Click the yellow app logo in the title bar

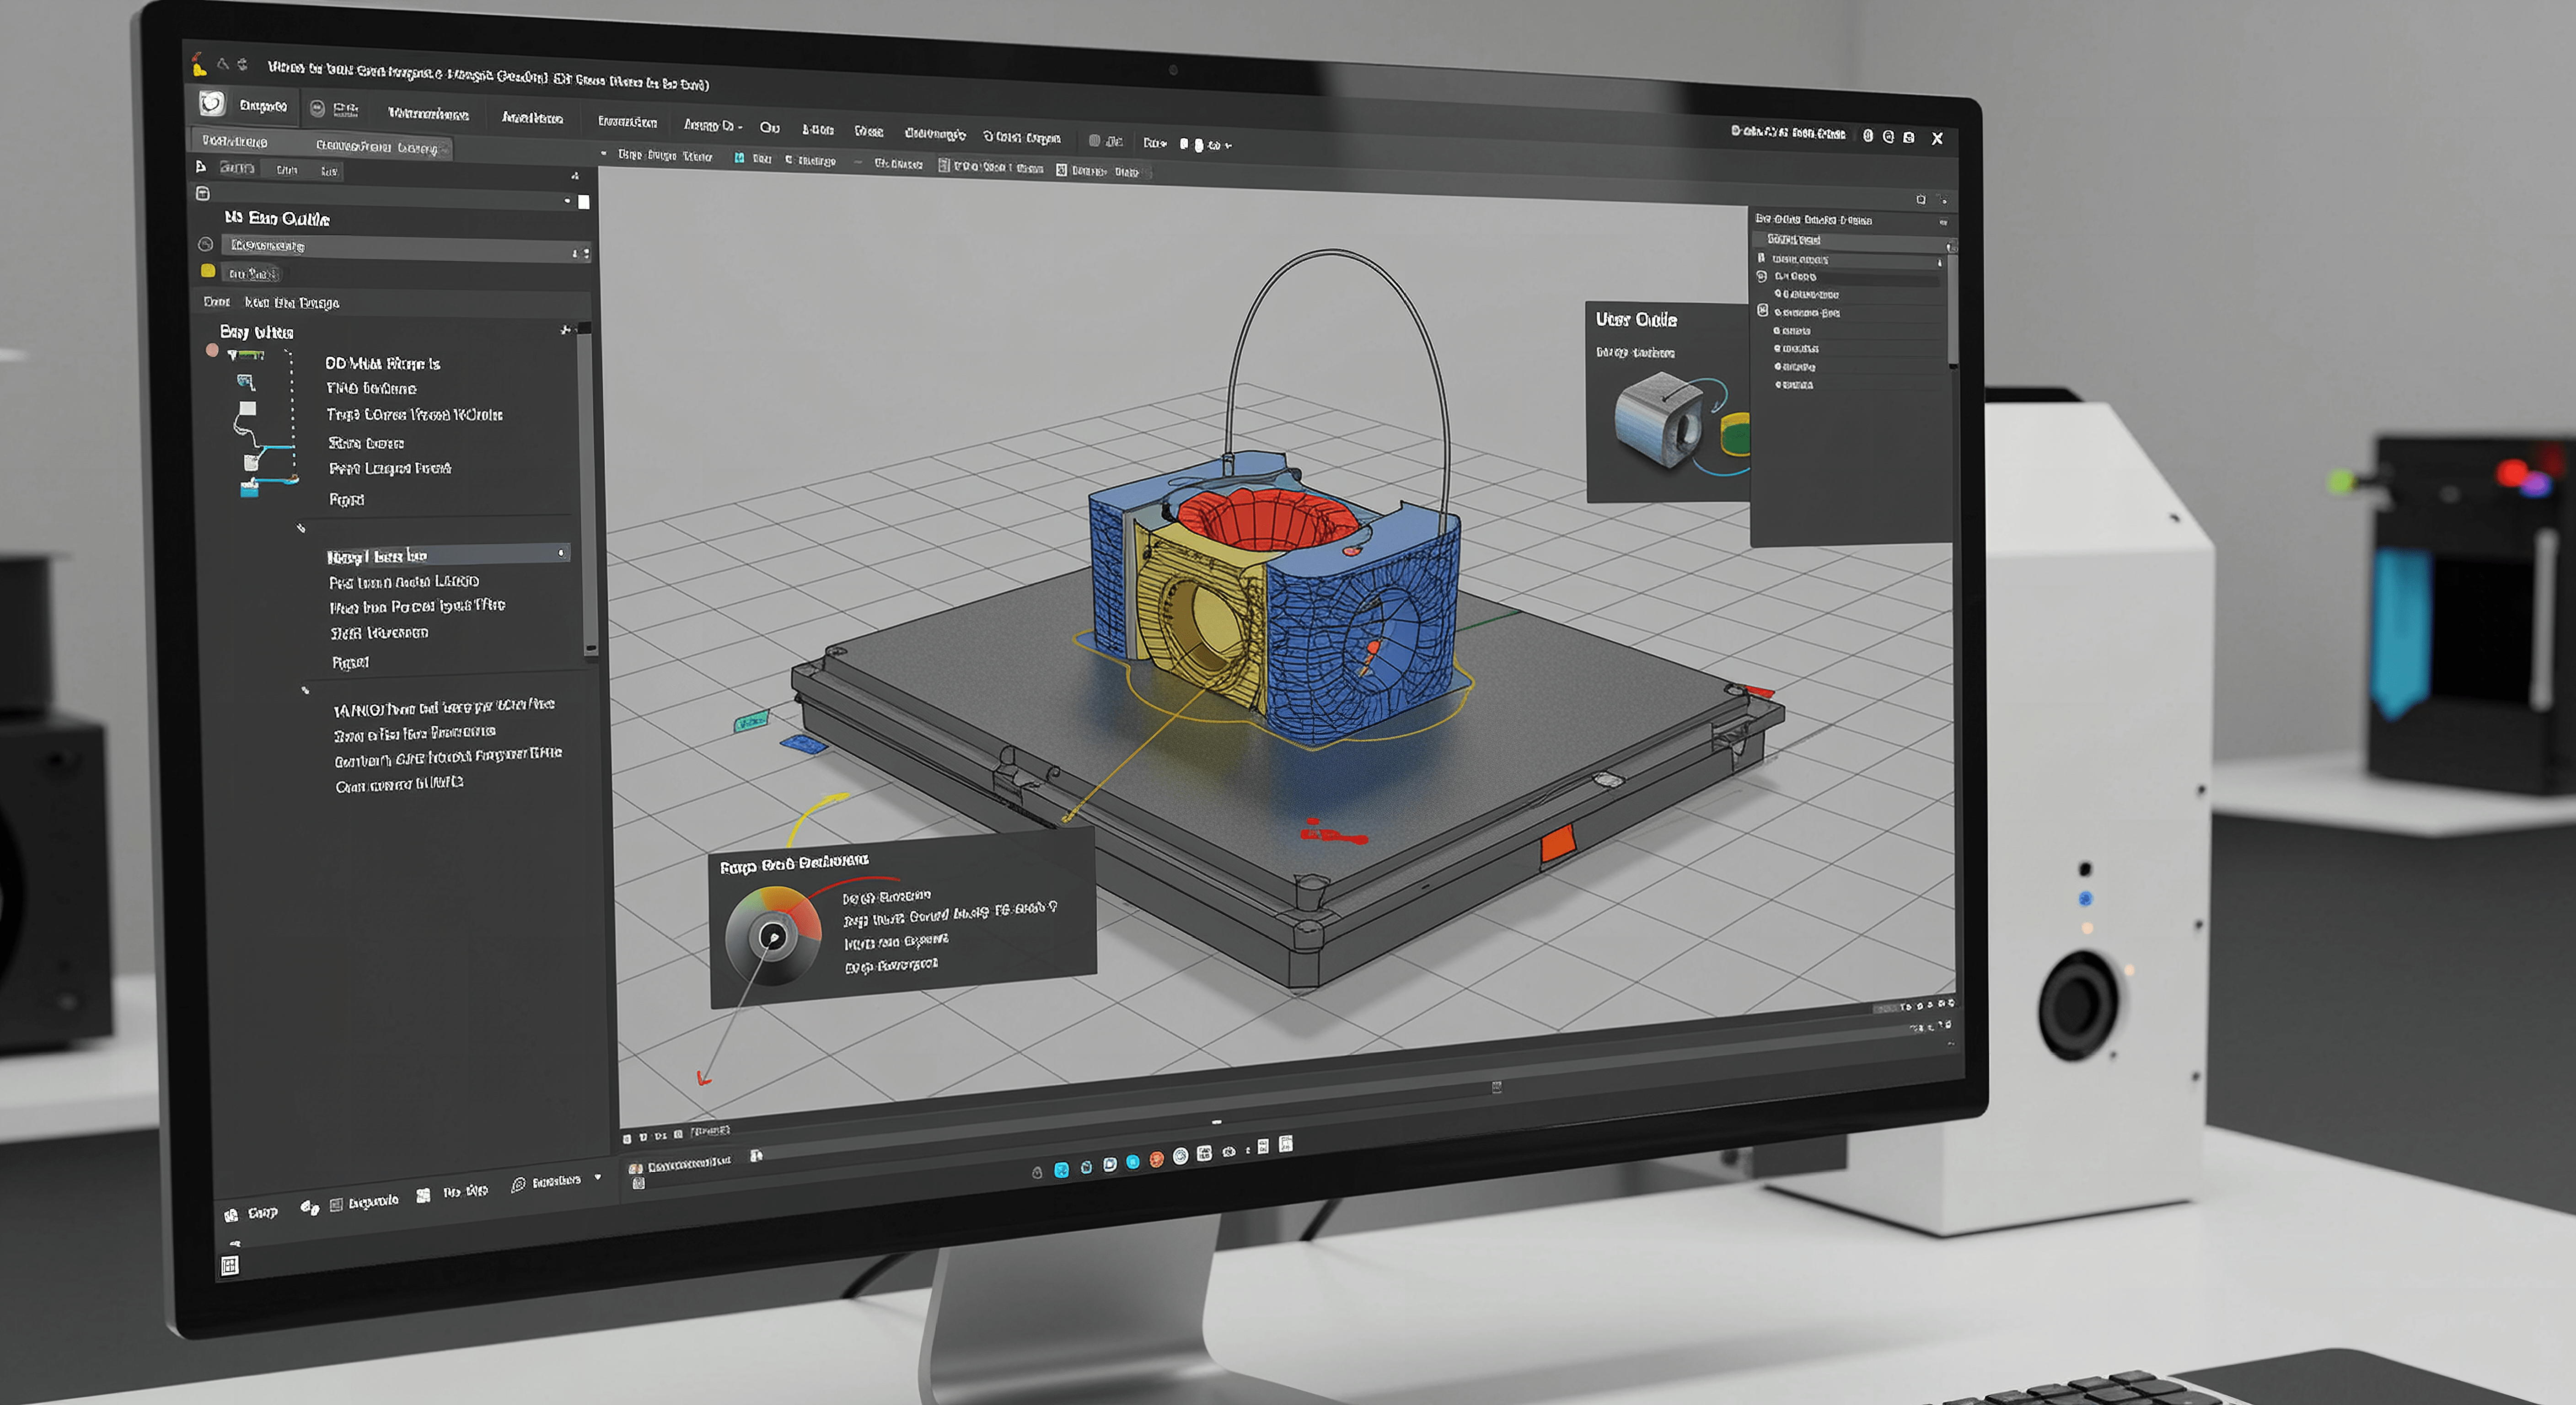(199, 65)
